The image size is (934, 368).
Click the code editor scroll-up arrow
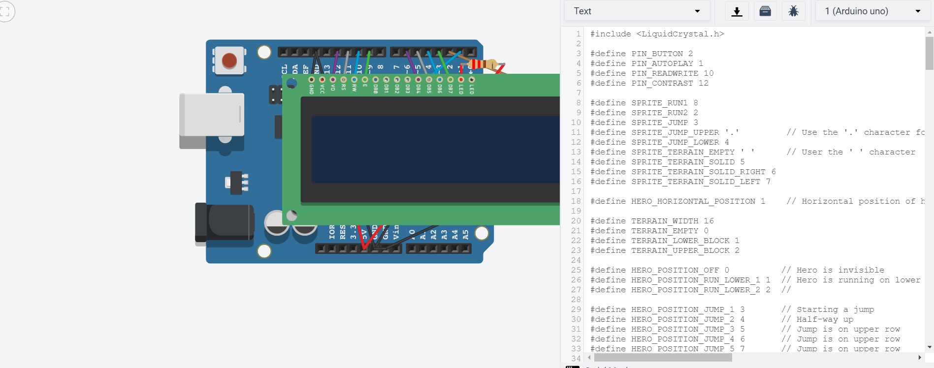(x=930, y=32)
